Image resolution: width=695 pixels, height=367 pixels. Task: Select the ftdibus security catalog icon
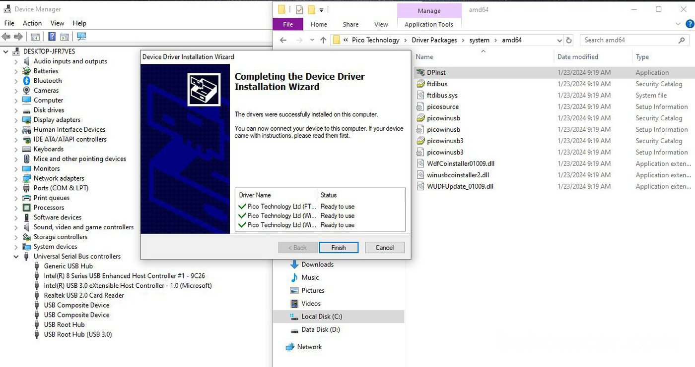420,84
